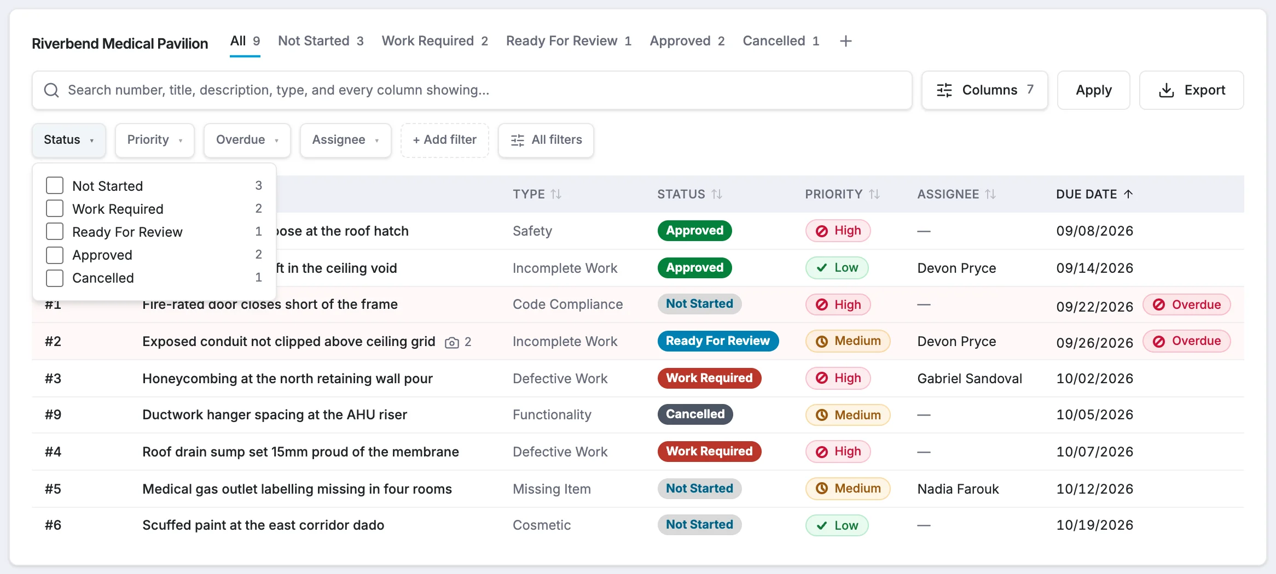Image resolution: width=1276 pixels, height=574 pixels.
Task: Click the Cancelled status badge on row #9
Action: point(695,414)
